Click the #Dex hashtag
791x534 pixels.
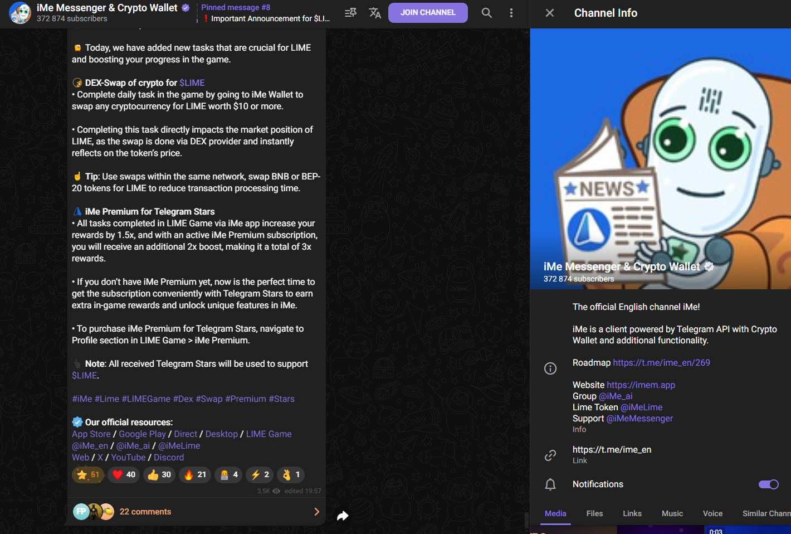pyautogui.click(x=183, y=399)
